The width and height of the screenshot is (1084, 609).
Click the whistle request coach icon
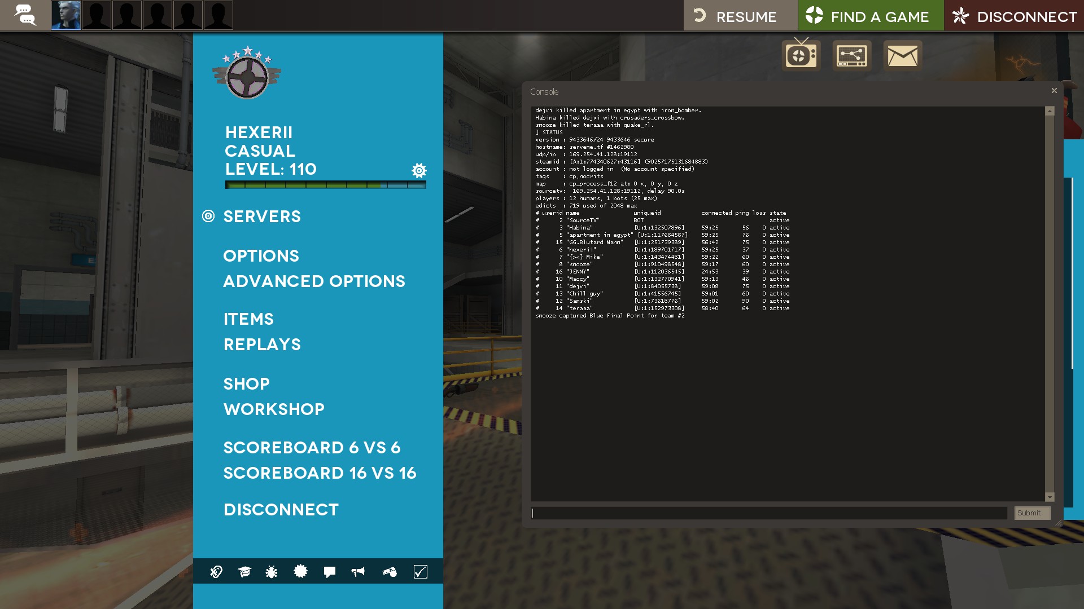click(390, 572)
